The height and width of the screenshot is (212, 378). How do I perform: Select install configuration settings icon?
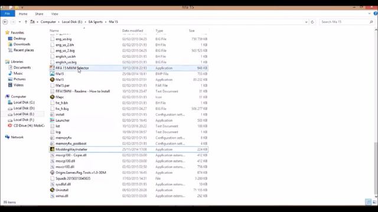[x=52, y=114]
